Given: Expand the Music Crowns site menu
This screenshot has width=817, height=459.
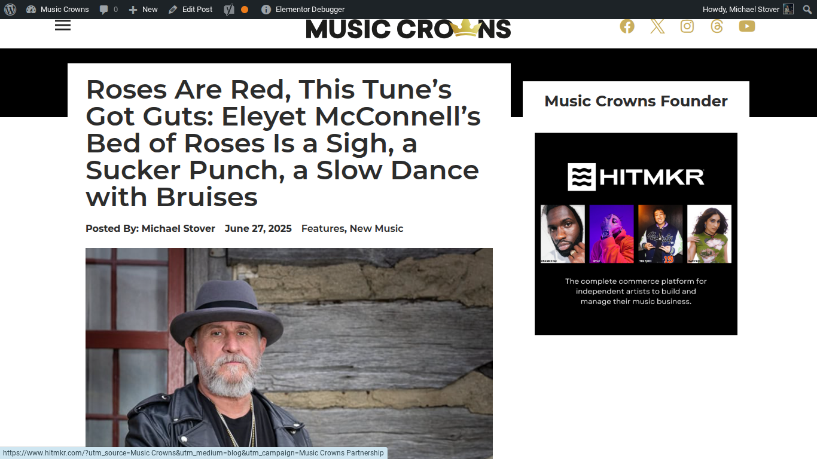Looking at the screenshot, I should point(58,10).
